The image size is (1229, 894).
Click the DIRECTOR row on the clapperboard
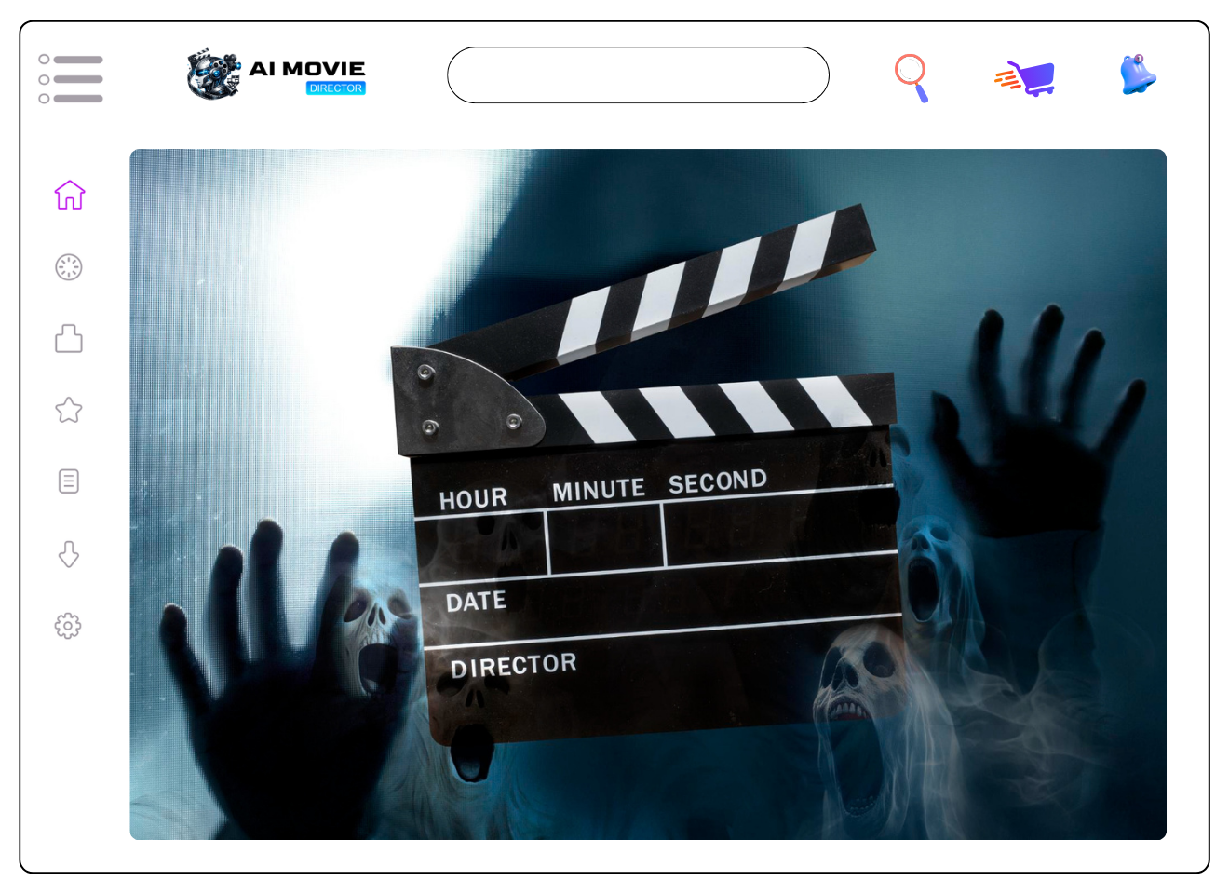click(513, 665)
